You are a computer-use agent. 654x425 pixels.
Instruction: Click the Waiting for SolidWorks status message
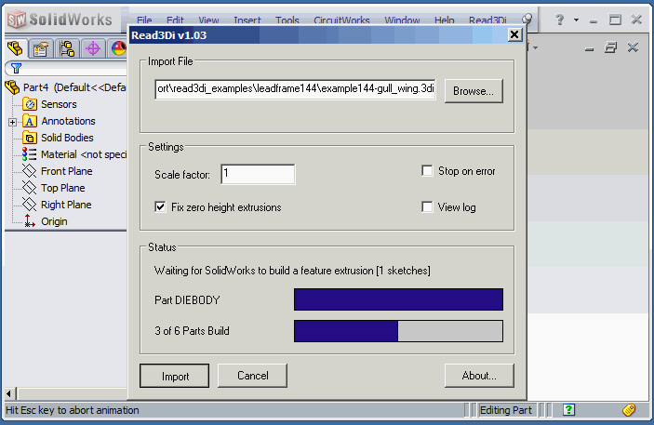click(x=292, y=271)
